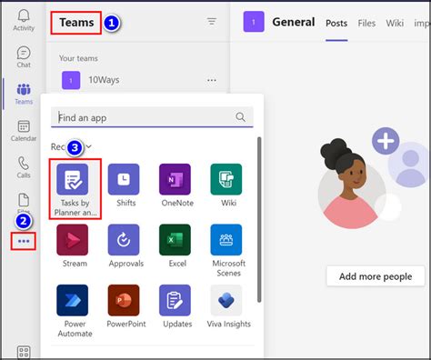Screen dimensions: 431x360
Task: Open the OneNote app
Action: point(175,185)
